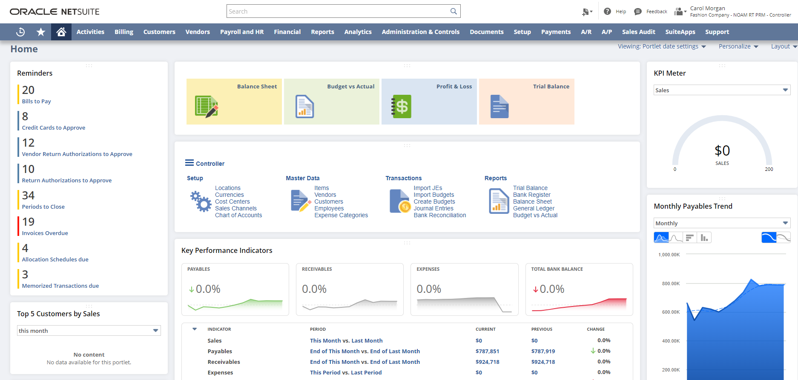Open the Sales Audit menu
This screenshot has height=380, width=798.
(x=639, y=32)
